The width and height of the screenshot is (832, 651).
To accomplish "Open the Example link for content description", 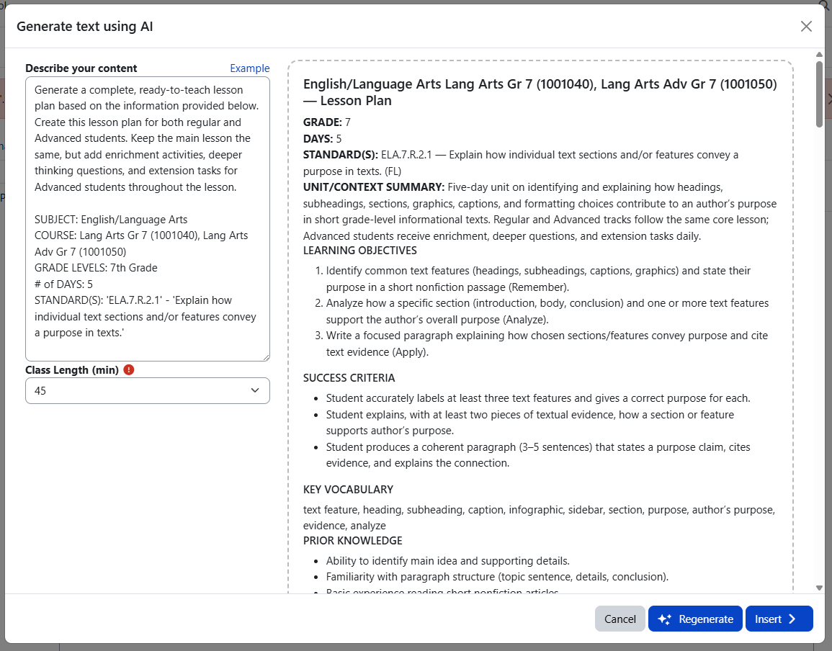I will pyautogui.click(x=249, y=68).
